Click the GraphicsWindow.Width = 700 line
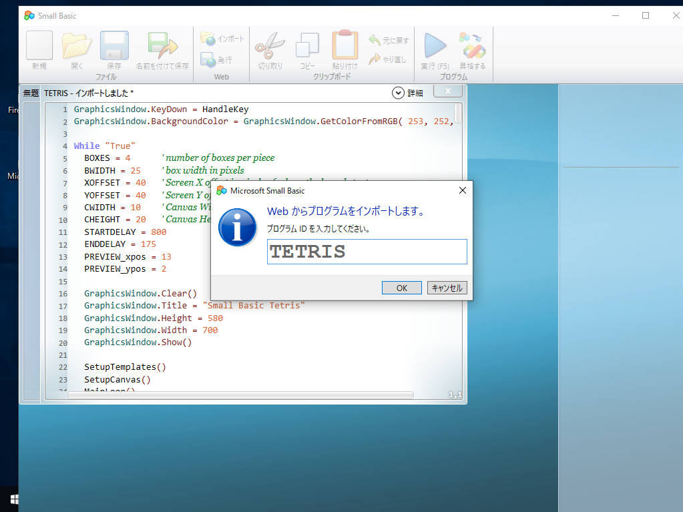 tap(151, 330)
